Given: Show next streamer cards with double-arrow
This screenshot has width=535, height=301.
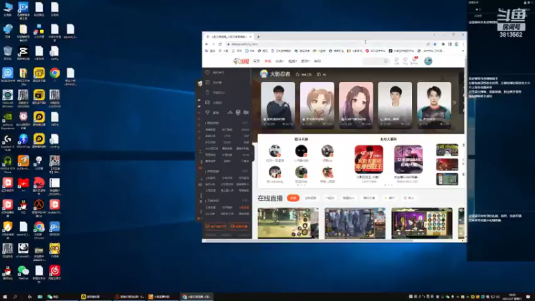Looking at the screenshot, I should [x=454, y=102].
